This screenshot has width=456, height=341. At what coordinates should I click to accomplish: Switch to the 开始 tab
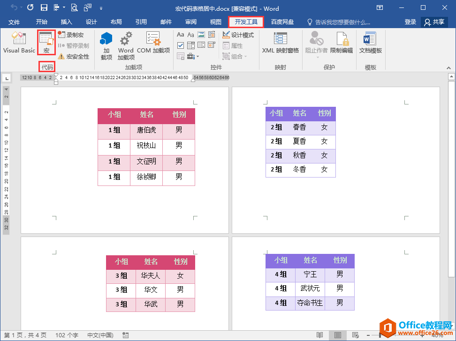[42, 22]
